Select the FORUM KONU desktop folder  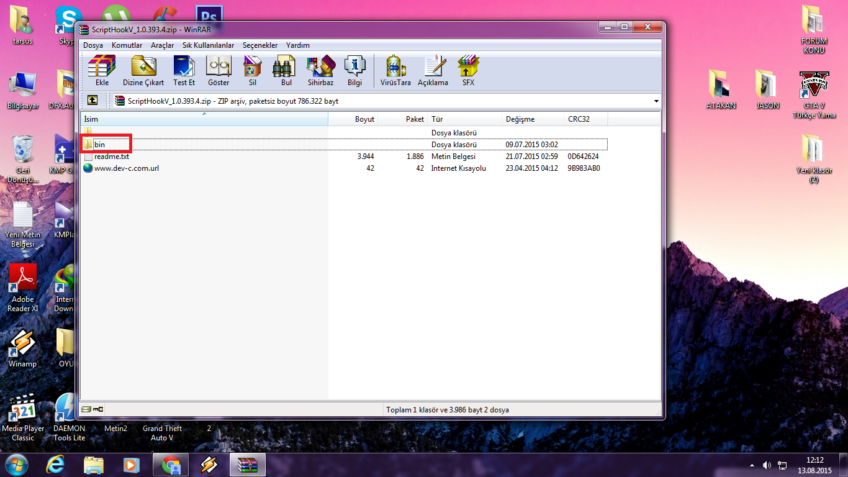pos(814,29)
